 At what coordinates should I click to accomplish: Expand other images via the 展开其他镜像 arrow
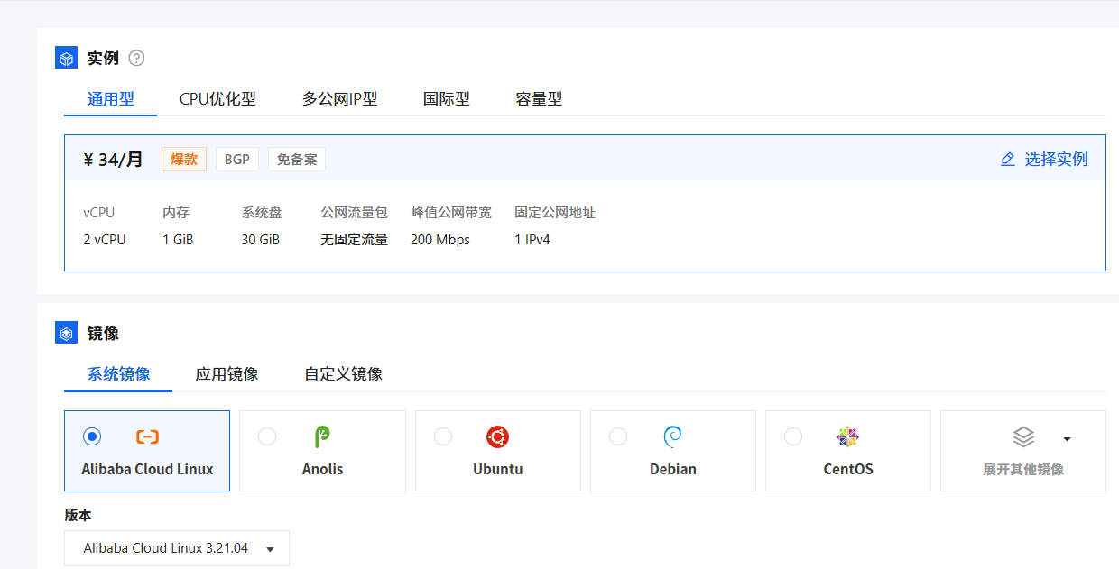(x=1068, y=439)
